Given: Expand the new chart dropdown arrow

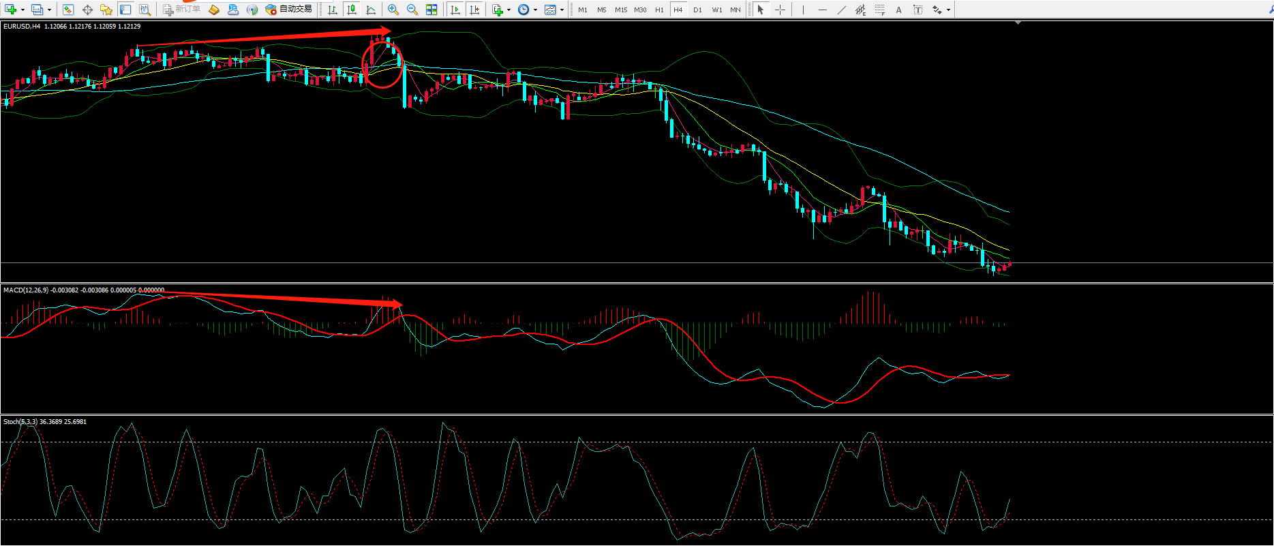Looking at the screenshot, I should [x=22, y=10].
